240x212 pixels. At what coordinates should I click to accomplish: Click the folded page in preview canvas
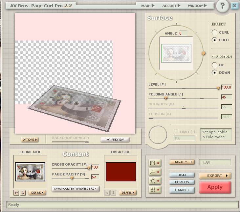coord(75,108)
